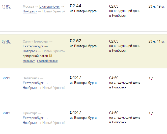Open the Годовой график link
Viewport: 167px width, 134px height.
pyautogui.click(x=47, y=61)
